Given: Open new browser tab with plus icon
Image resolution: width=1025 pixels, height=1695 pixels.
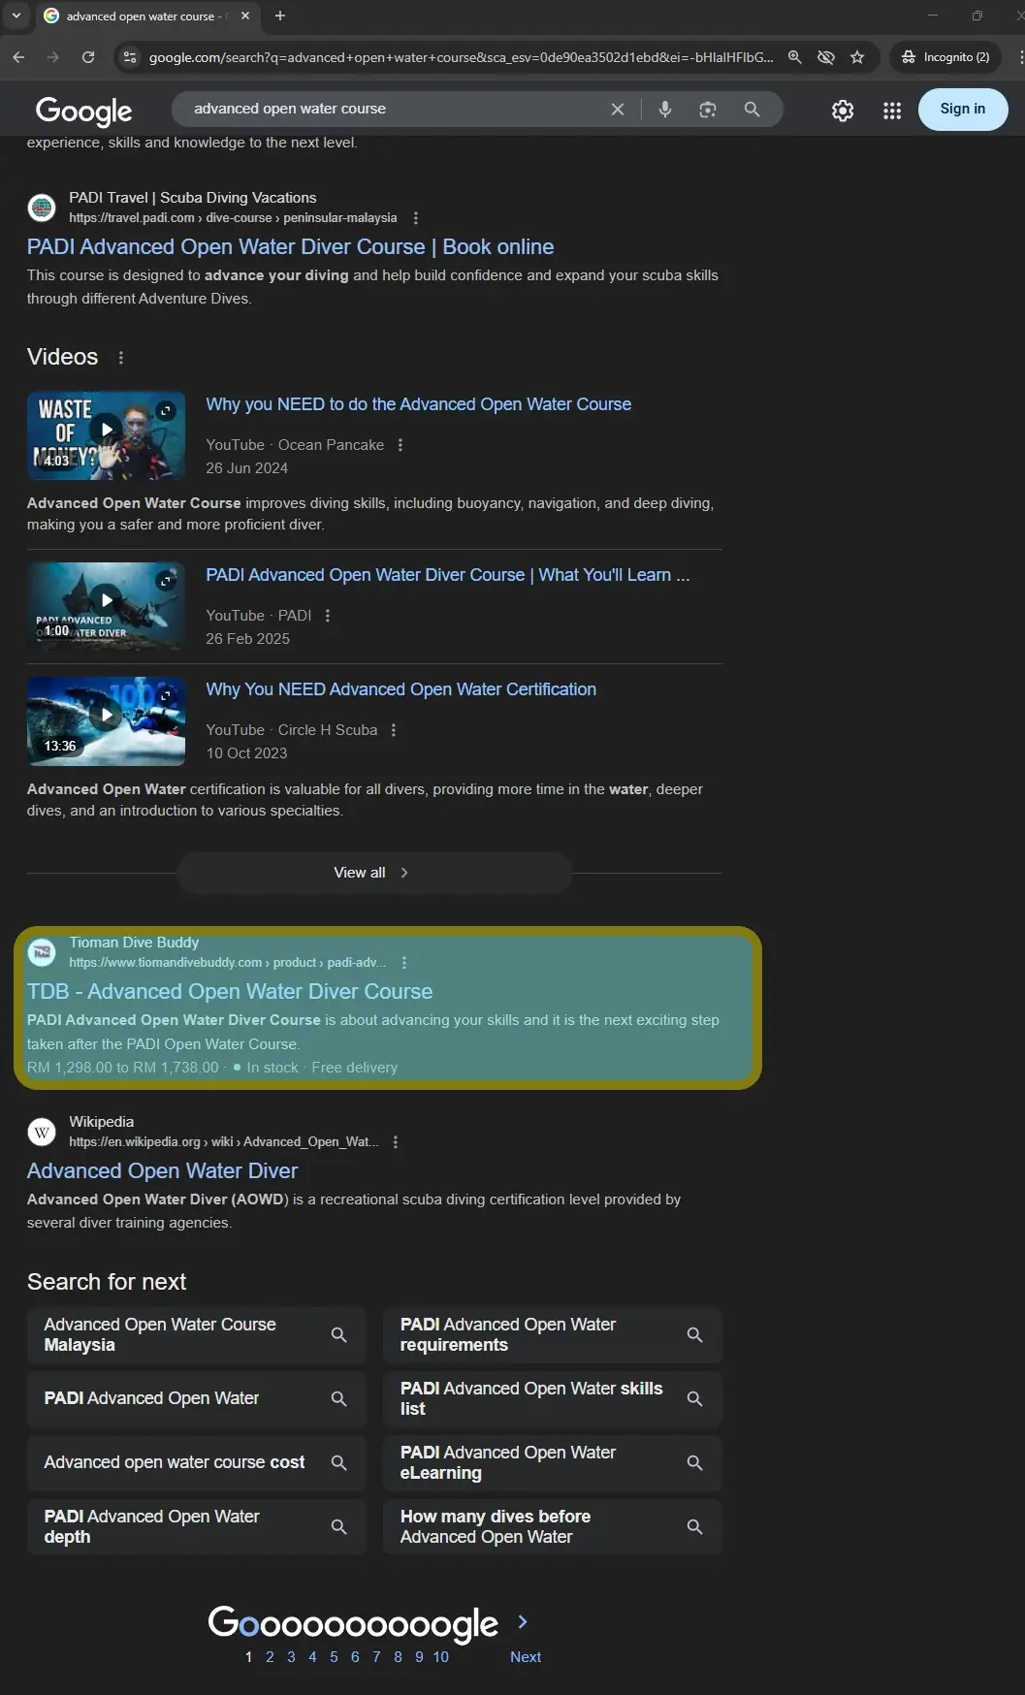Looking at the screenshot, I should (280, 16).
